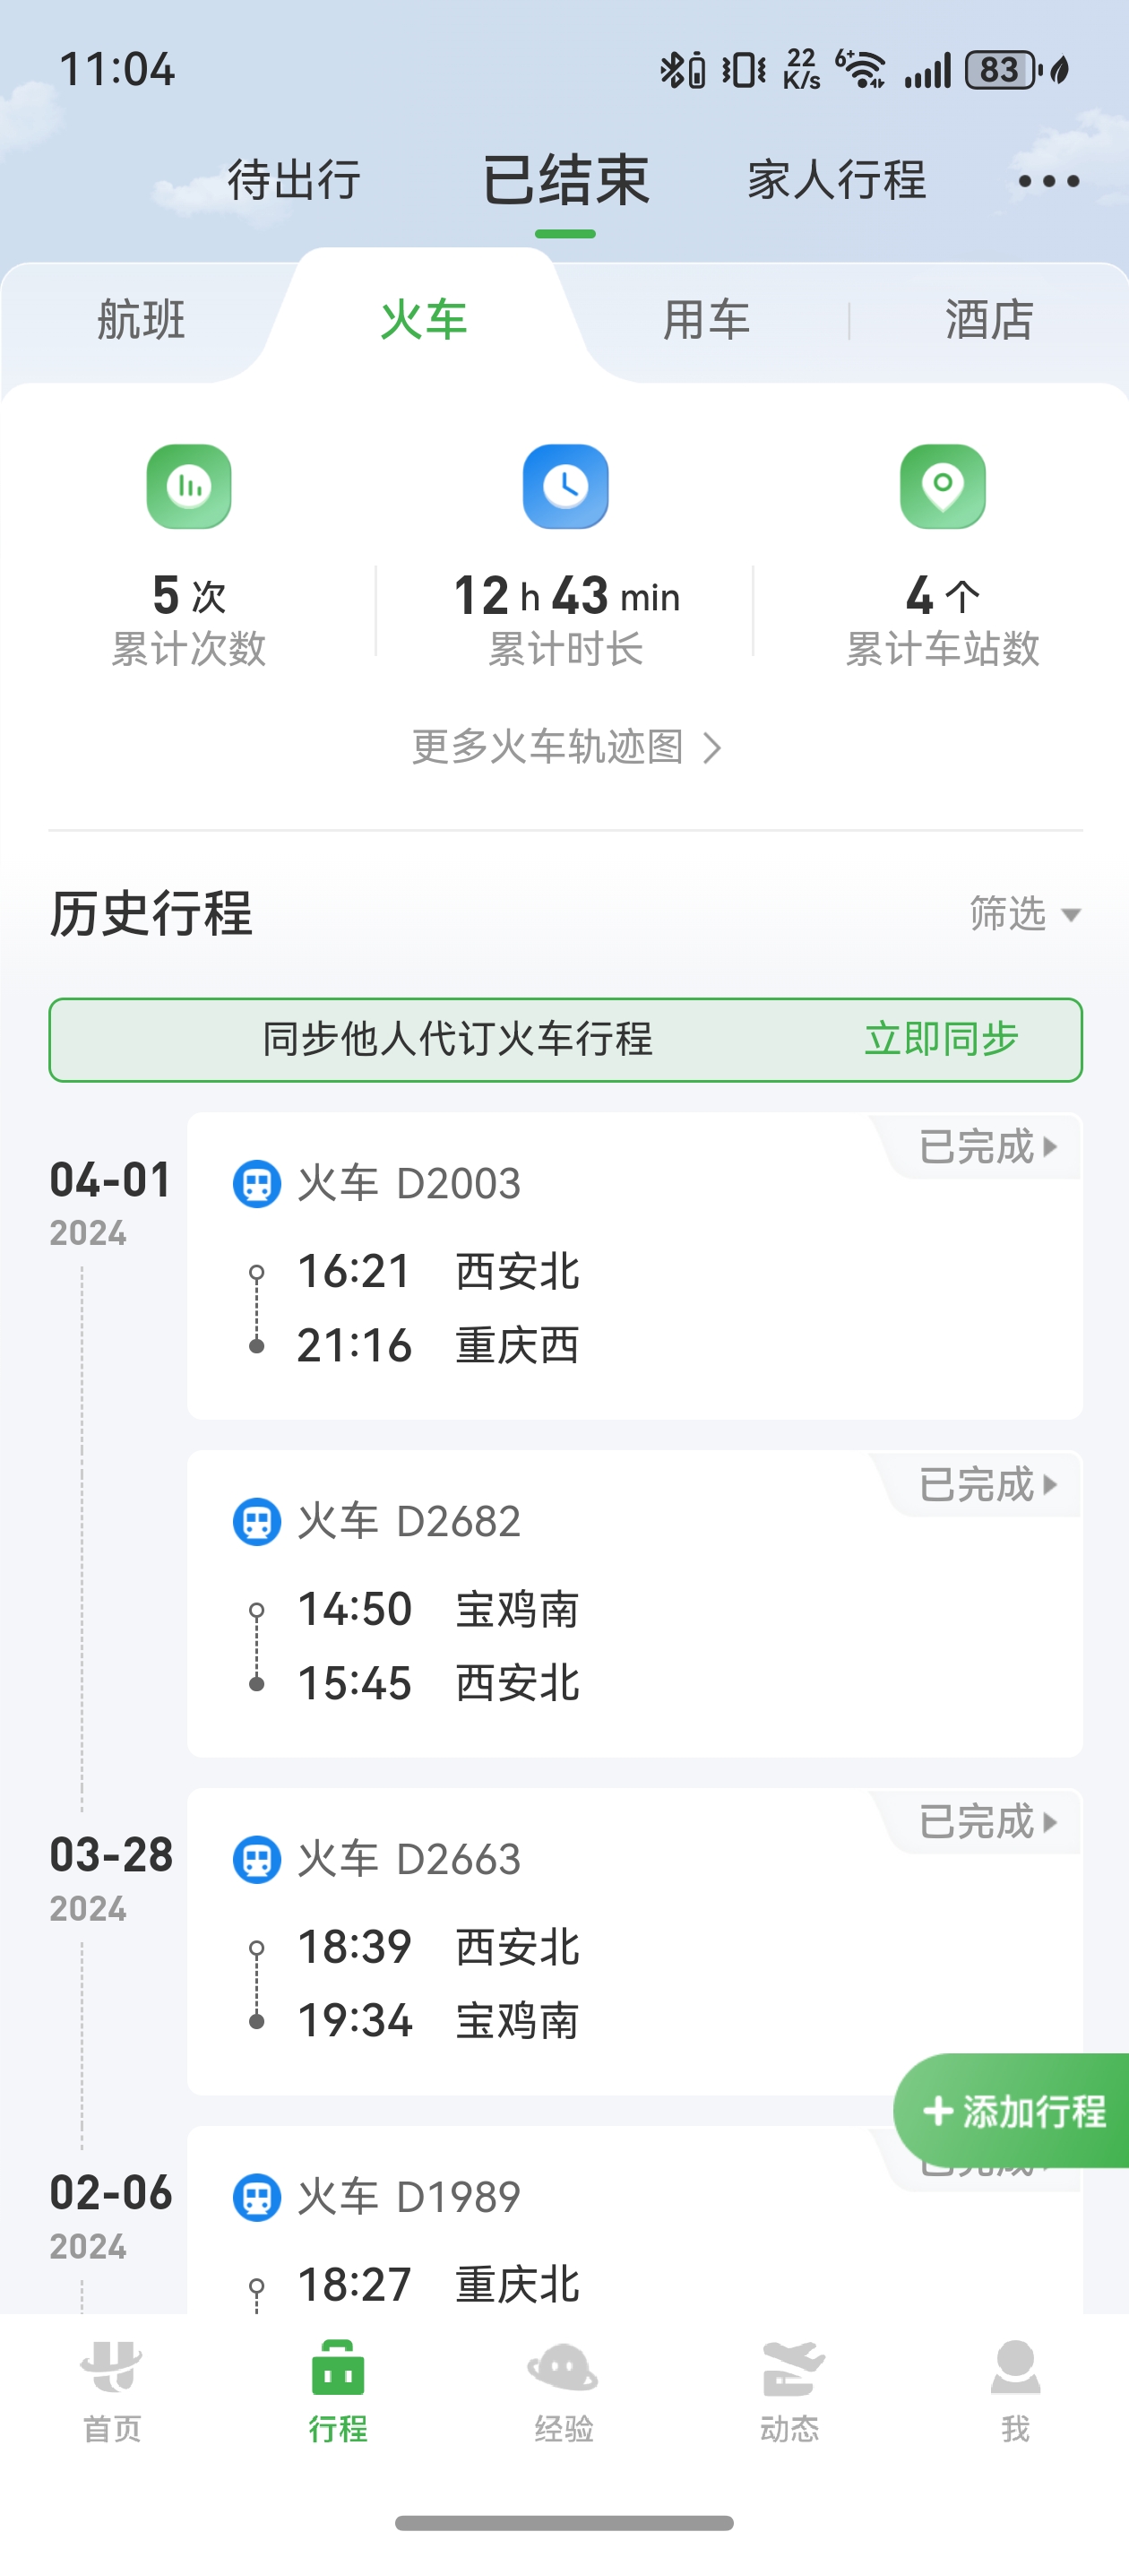Expand the 筛选 filter dropdown
This screenshot has width=1129, height=2549.
click(x=1024, y=913)
